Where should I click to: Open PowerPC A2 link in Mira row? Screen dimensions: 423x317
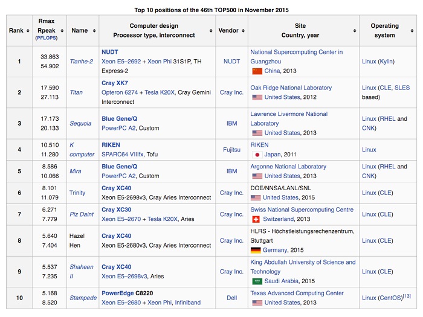(x=118, y=176)
